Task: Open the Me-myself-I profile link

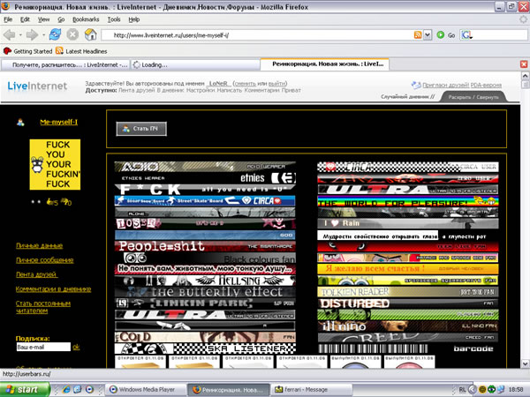Action: click(x=59, y=123)
